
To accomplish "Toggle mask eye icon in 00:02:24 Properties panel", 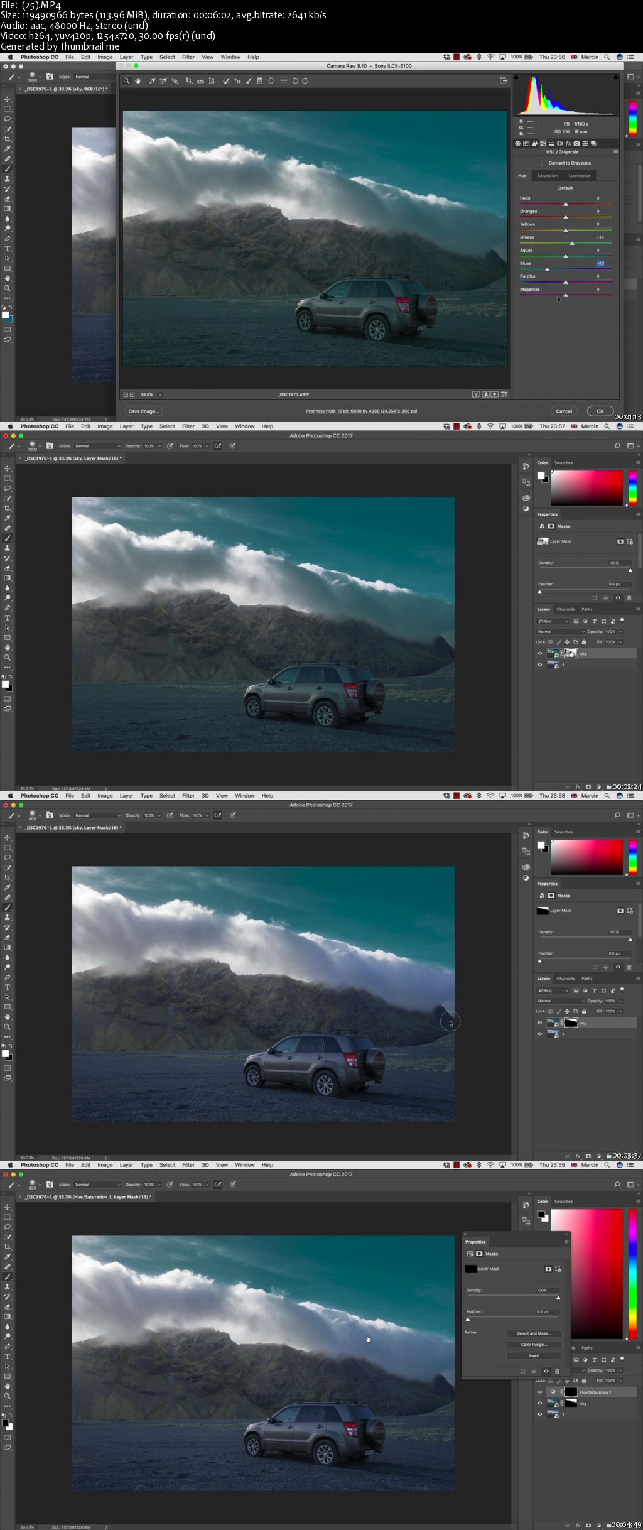I will [x=618, y=598].
